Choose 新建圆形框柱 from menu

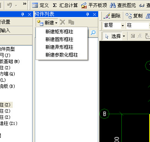point(62,39)
